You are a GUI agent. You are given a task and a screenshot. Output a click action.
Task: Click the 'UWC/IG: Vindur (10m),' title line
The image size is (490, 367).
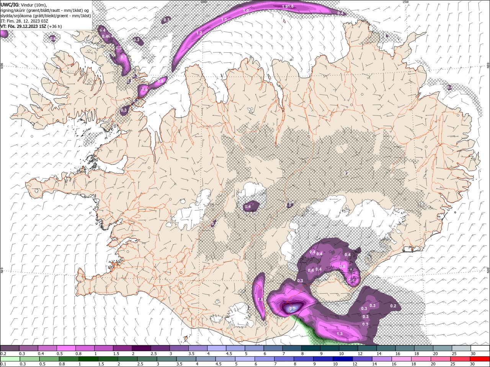point(24,5)
